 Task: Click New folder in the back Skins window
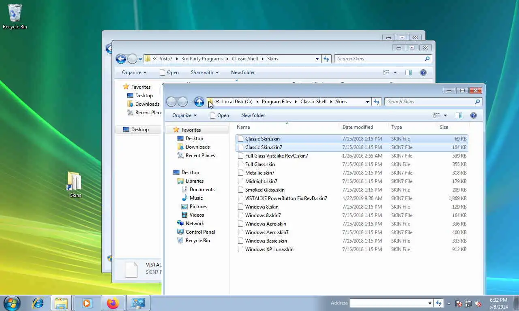click(243, 72)
